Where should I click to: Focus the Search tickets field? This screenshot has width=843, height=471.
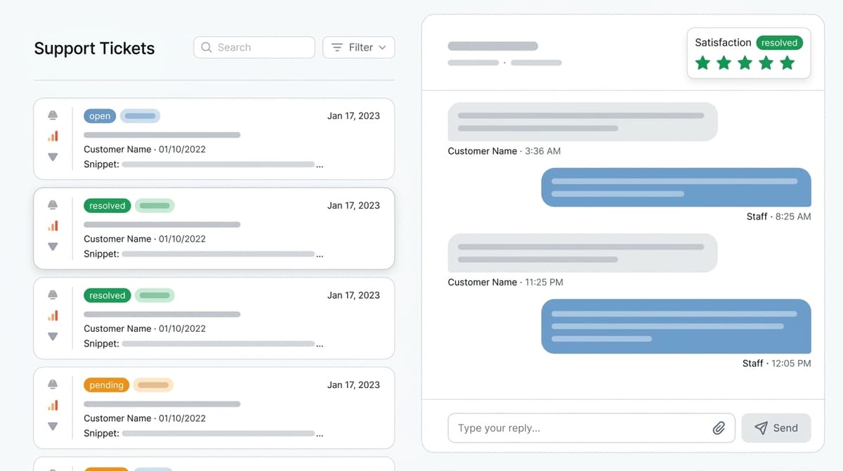click(260, 47)
